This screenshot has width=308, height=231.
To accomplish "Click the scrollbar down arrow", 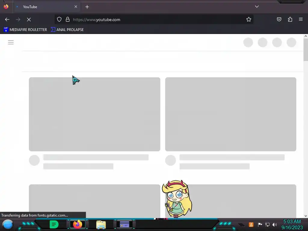I will (306, 216).
